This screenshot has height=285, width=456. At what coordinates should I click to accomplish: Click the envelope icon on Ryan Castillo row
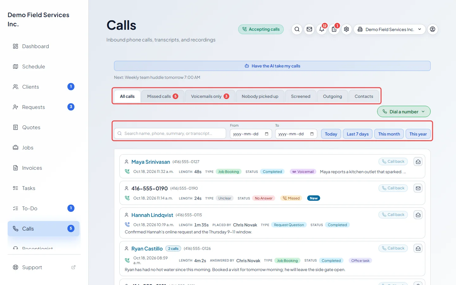(x=418, y=249)
